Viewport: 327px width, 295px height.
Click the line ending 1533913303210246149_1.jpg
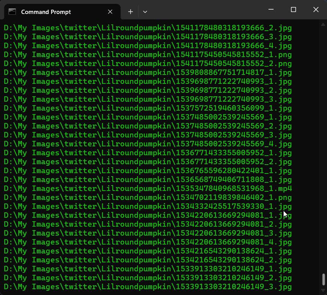(x=148, y=269)
